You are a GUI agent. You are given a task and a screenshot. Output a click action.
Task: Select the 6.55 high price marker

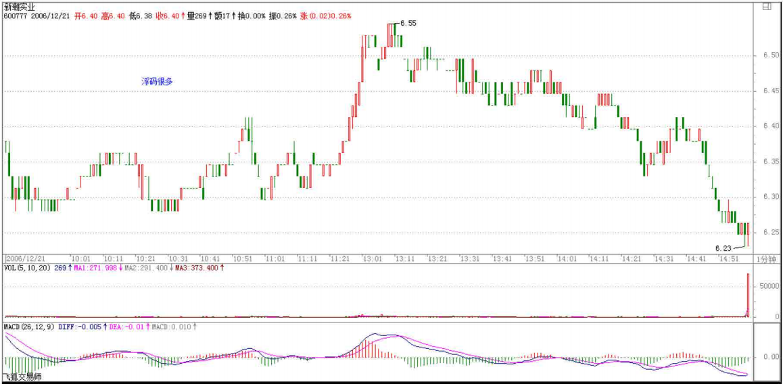click(408, 23)
